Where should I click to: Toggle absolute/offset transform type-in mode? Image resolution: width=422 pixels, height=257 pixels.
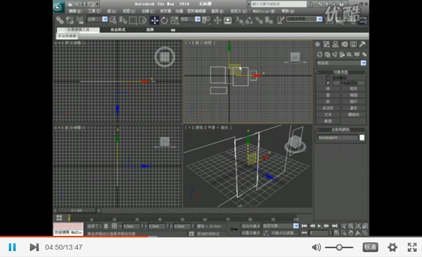(114, 226)
